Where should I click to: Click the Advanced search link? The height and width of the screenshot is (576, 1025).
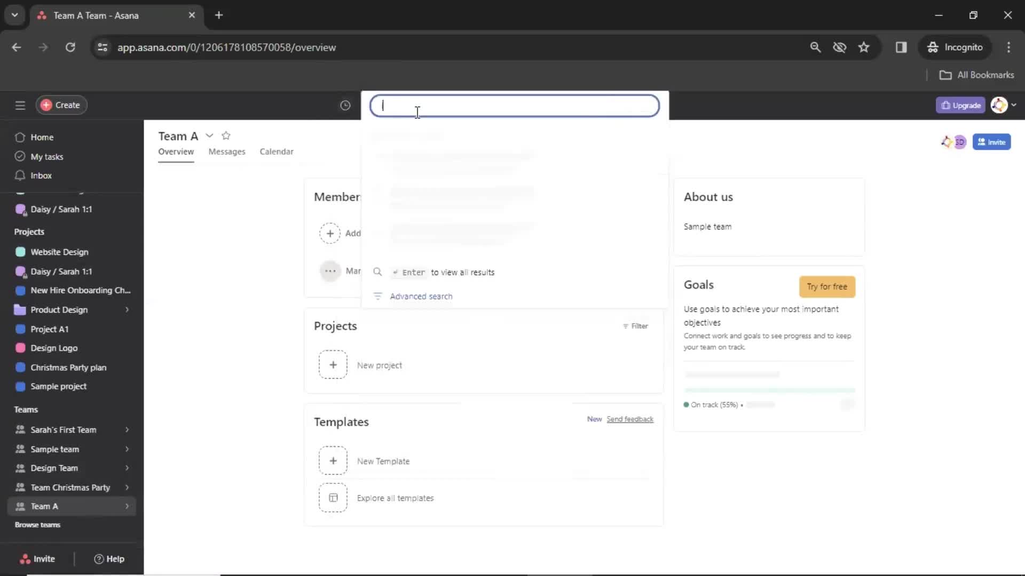click(421, 296)
